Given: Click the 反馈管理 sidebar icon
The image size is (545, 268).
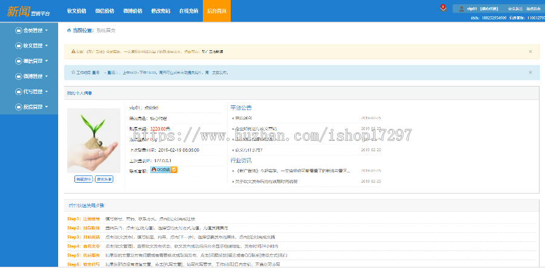Looking at the screenshot, I should (18, 107).
